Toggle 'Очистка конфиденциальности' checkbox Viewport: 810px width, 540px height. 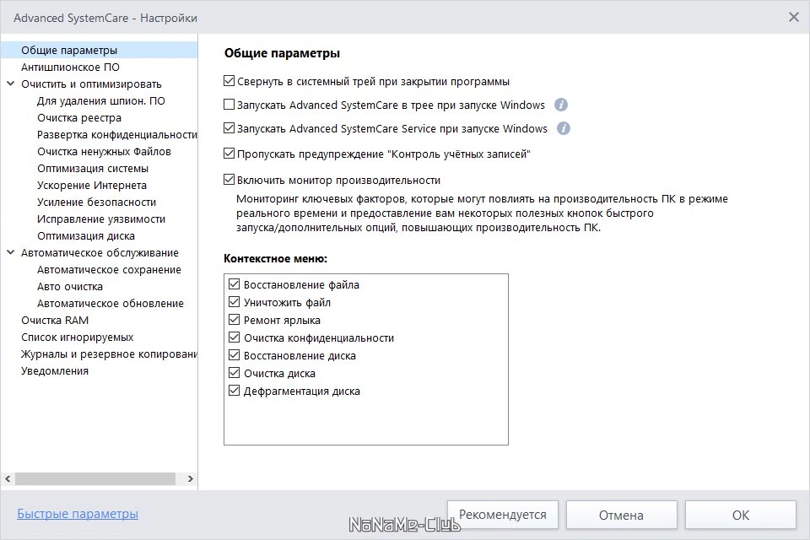coord(234,337)
